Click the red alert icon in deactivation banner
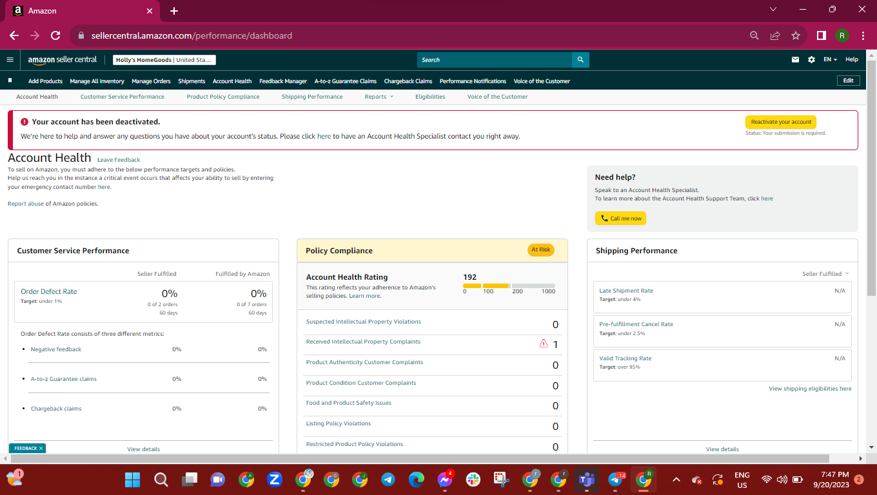Screen dimensions: 877x495 tap(25, 122)
